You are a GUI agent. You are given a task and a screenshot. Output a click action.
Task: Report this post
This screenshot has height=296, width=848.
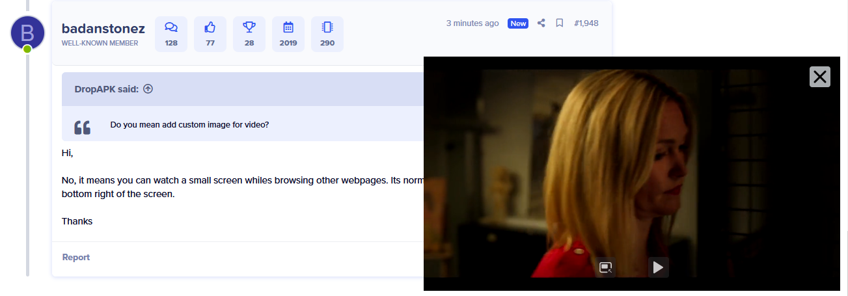point(76,257)
